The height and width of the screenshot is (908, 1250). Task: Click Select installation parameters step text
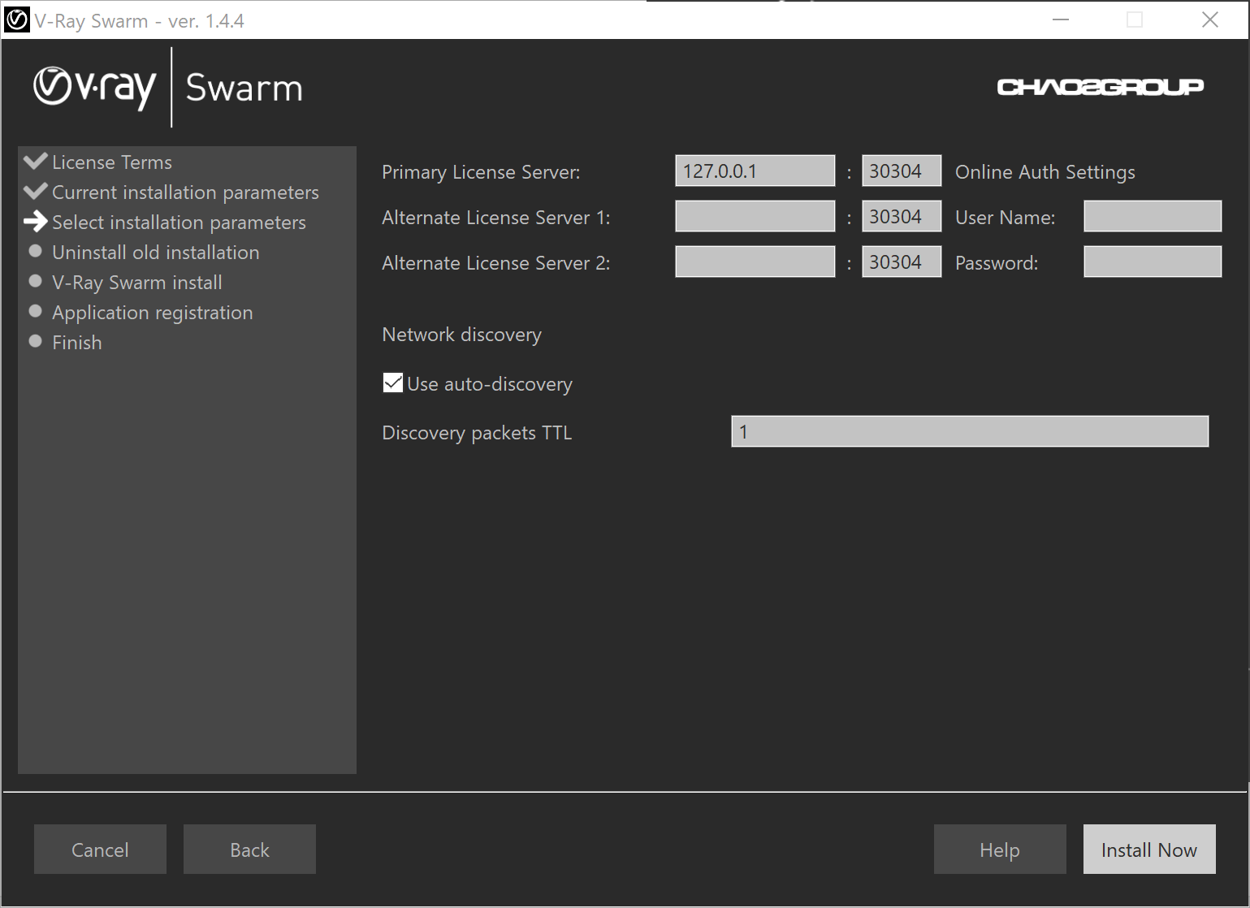tap(179, 223)
